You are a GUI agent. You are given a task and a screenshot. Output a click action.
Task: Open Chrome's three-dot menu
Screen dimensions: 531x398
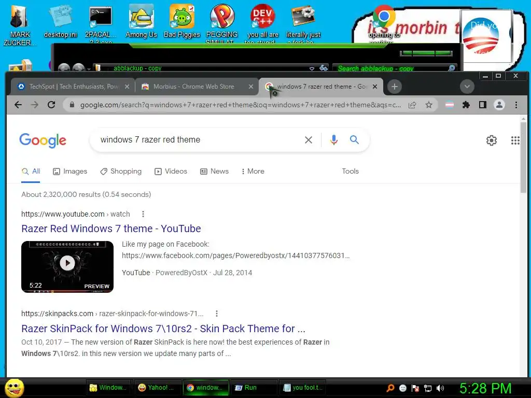516,105
